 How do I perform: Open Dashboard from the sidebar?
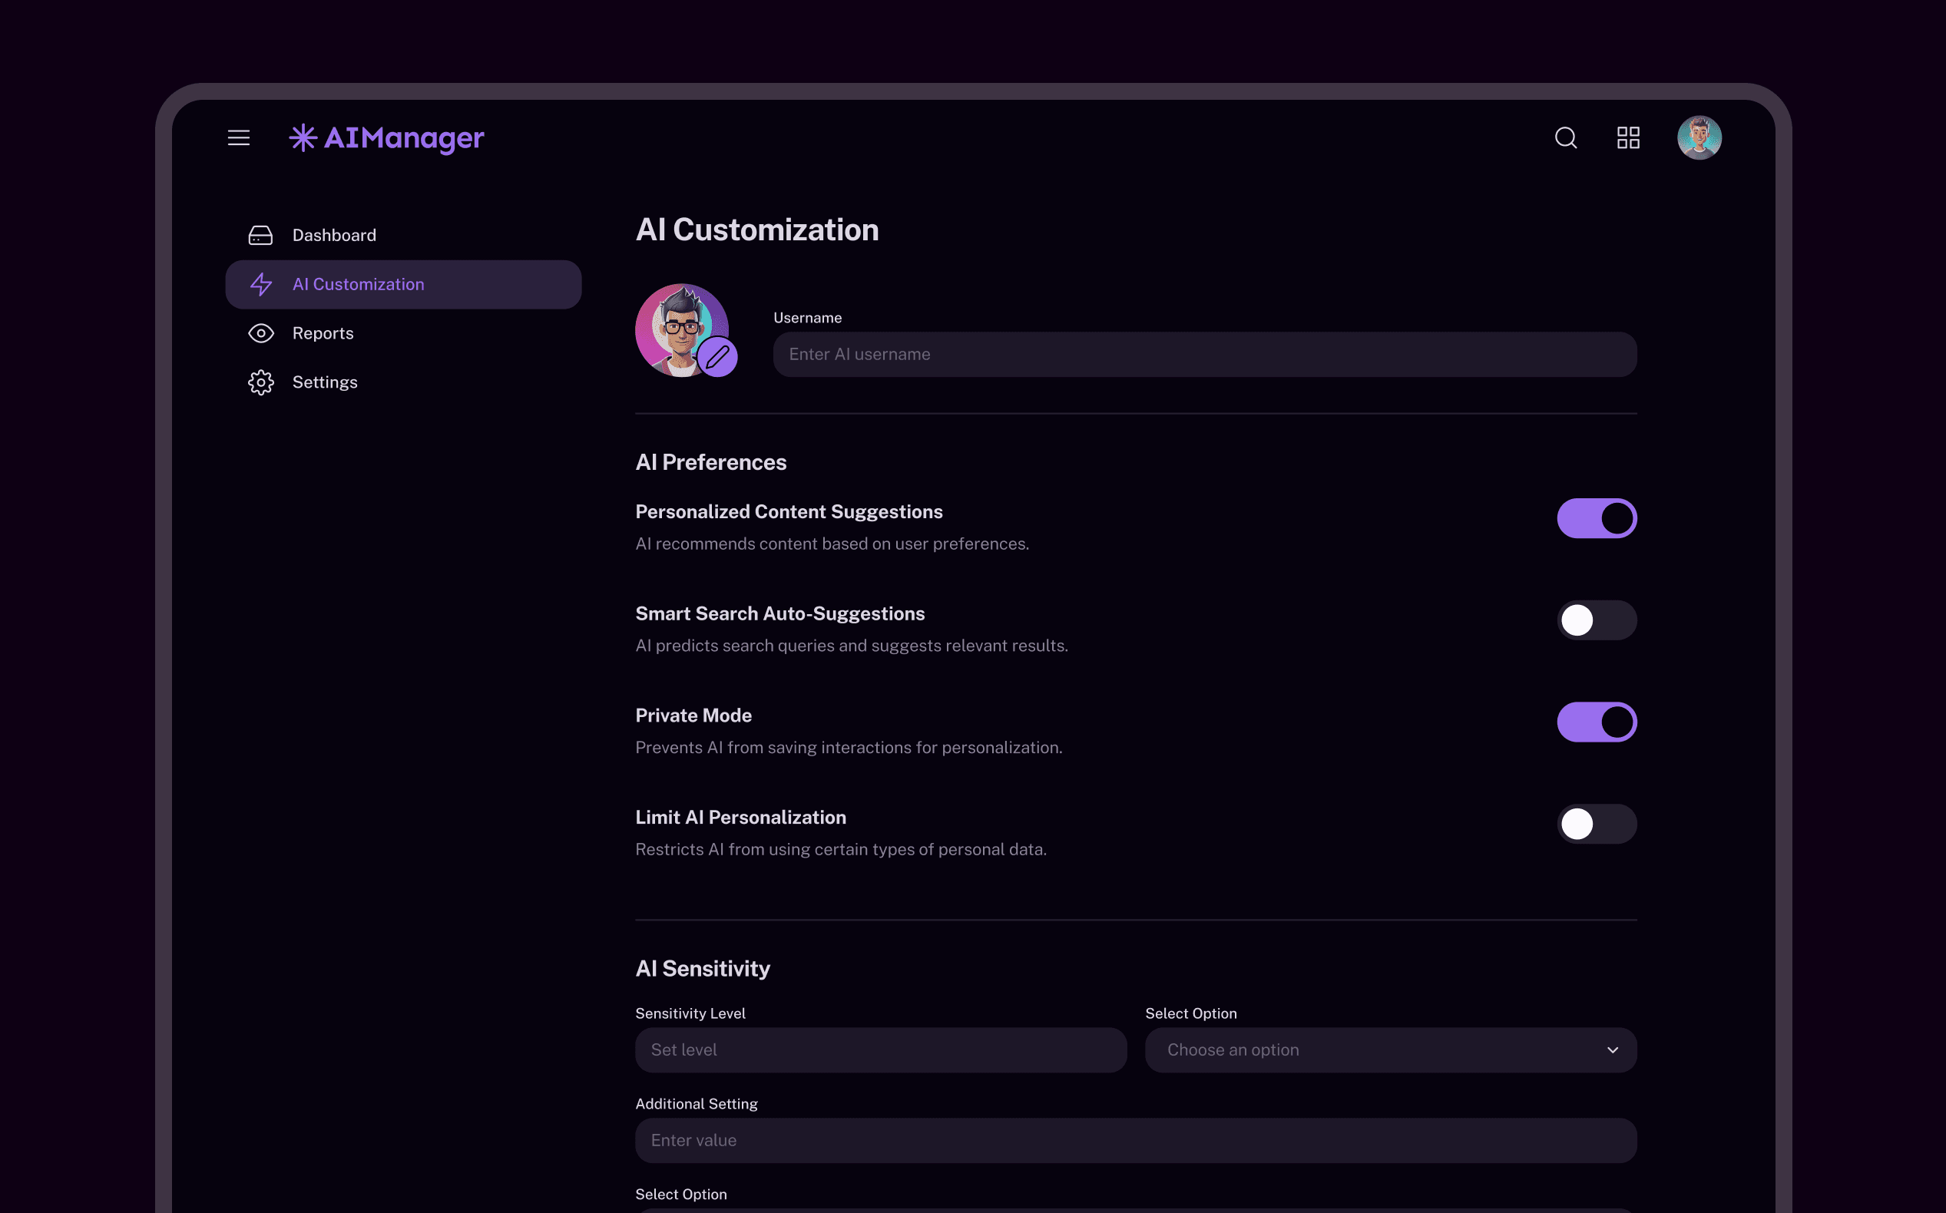[334, 235]
